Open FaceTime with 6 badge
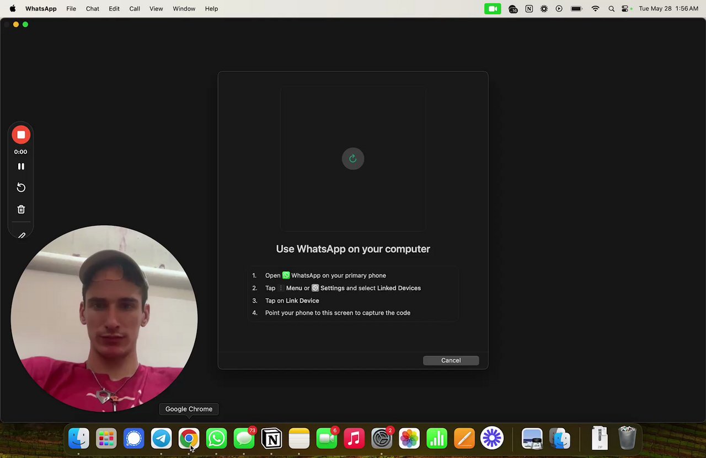This screenshot has height=458, width=706. pyautogui.click(x=327, y=439)
